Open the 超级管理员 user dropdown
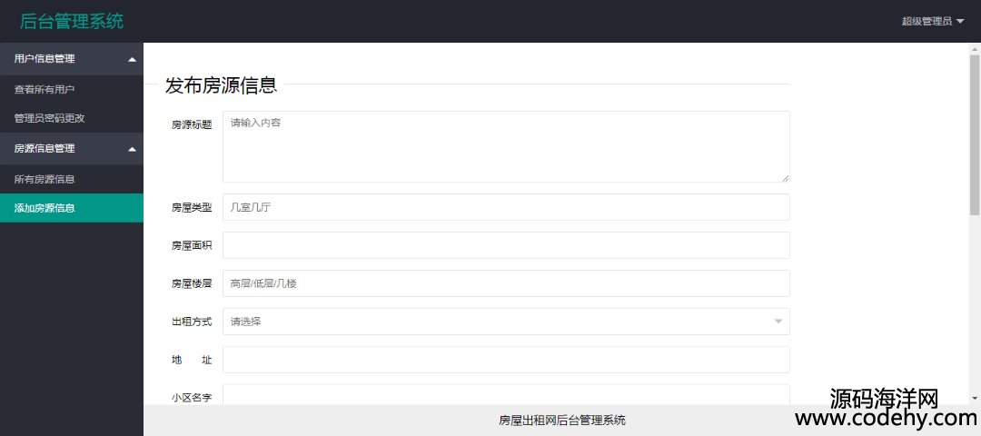 [932, 21]
